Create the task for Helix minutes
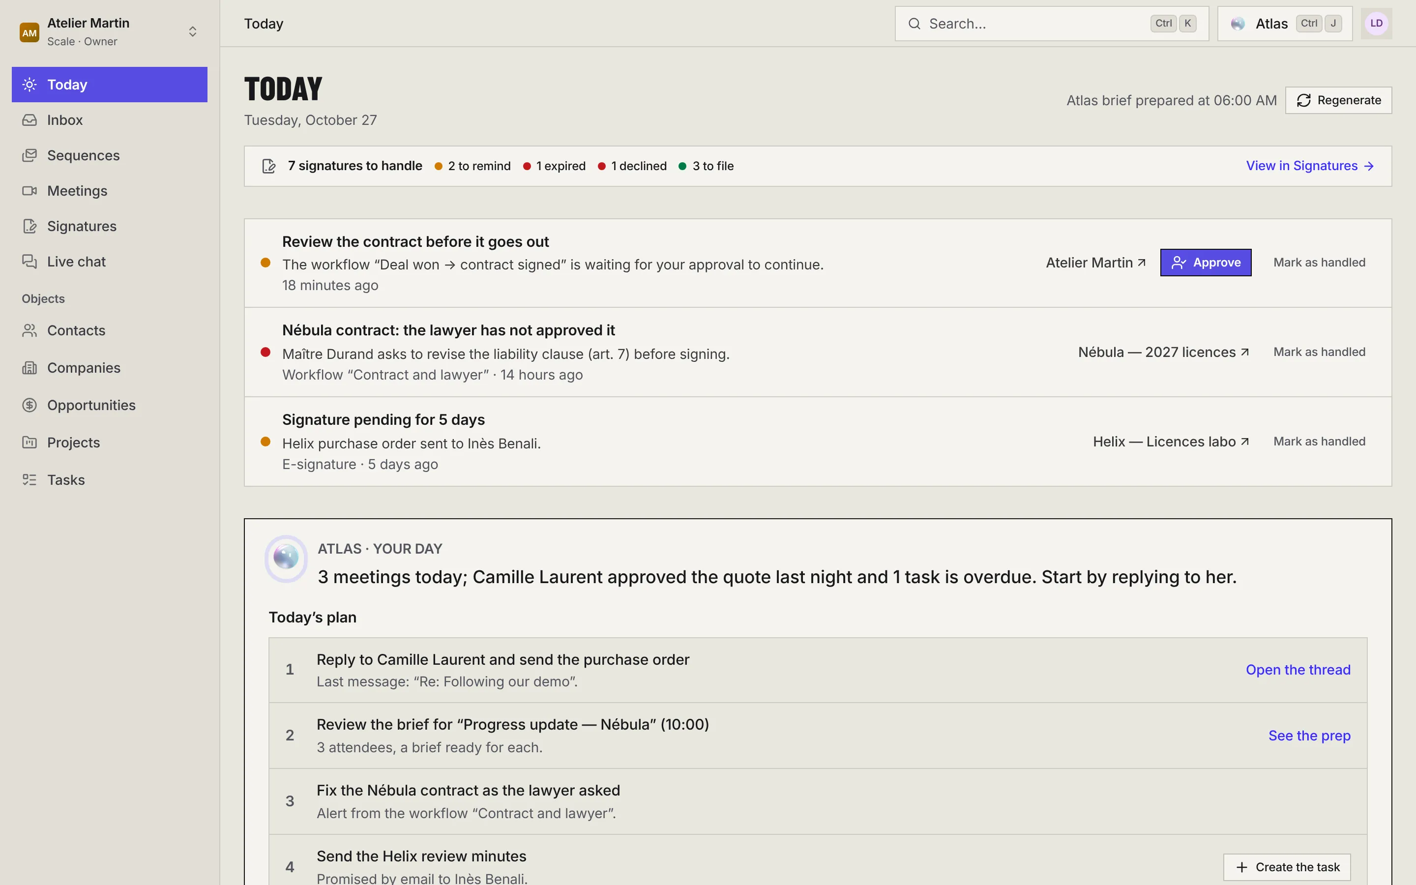The image size is (1416, 885). pos(1287,867)
